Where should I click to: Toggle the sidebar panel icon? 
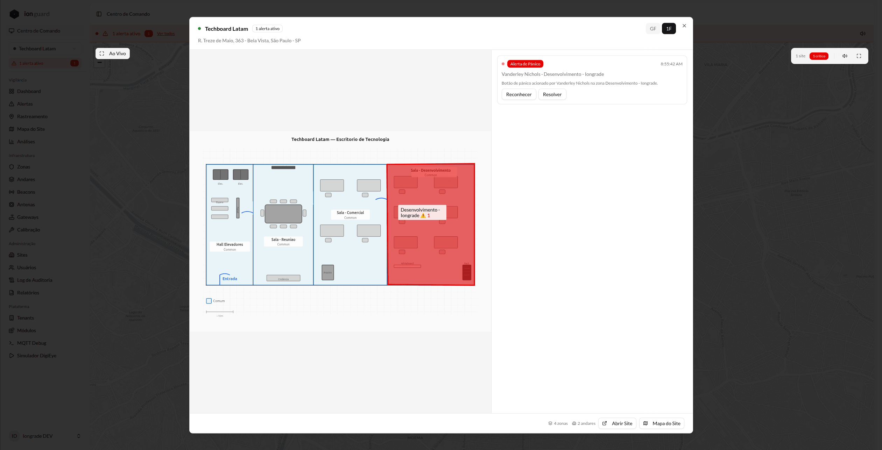99,14
